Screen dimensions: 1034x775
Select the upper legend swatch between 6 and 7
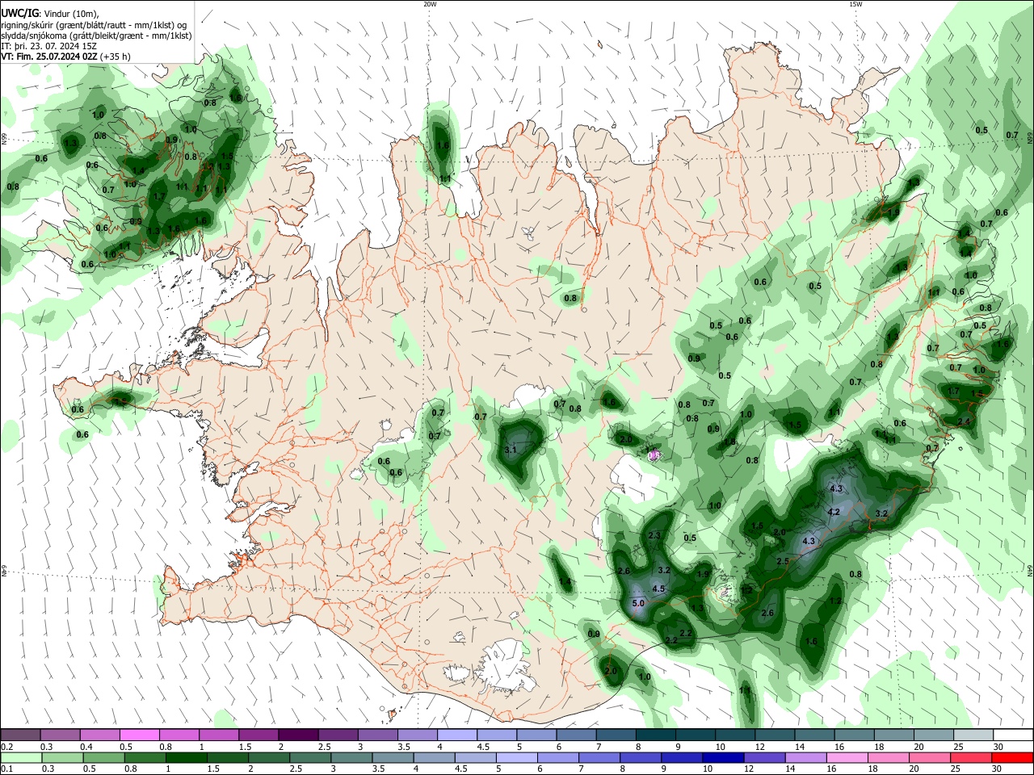click(x=575, y=735)
